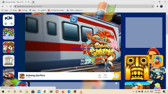Open the miner game thumbnail

[137, 85]
